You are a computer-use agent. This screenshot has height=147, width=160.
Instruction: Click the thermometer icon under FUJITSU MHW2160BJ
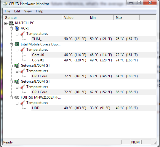coord(23,103)
